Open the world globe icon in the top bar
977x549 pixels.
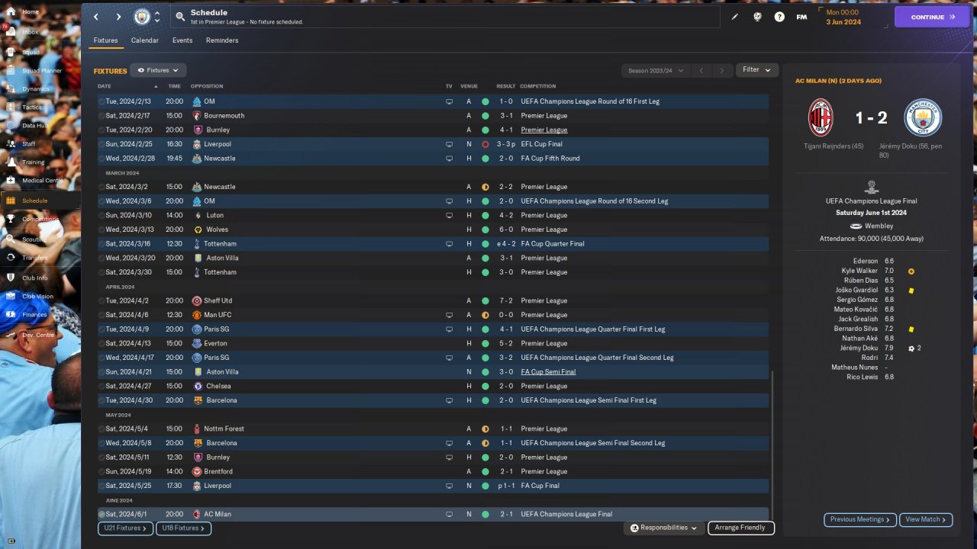click(757, 17)
